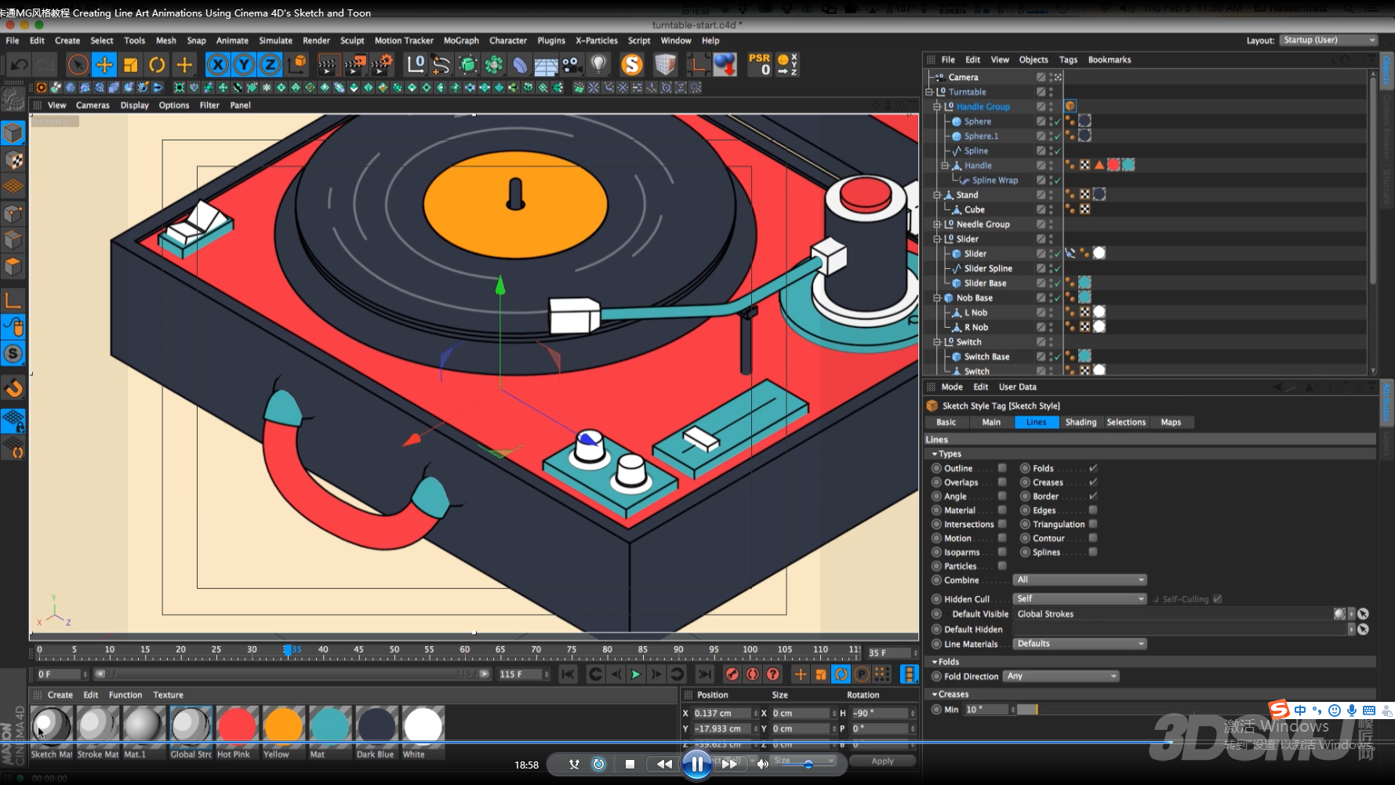Screen dimensions: 1395x785
Task: Click Make Editable icon in left toolbar
Action: pyautogui.click(x=13, y=99)
